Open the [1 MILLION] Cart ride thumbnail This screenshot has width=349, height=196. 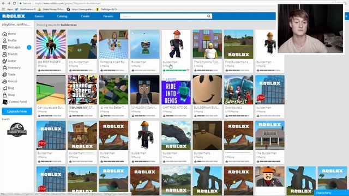tap(145, 90)
